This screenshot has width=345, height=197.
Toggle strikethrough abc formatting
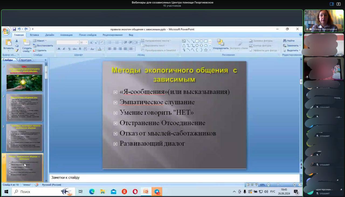click(x=75, y=49)
